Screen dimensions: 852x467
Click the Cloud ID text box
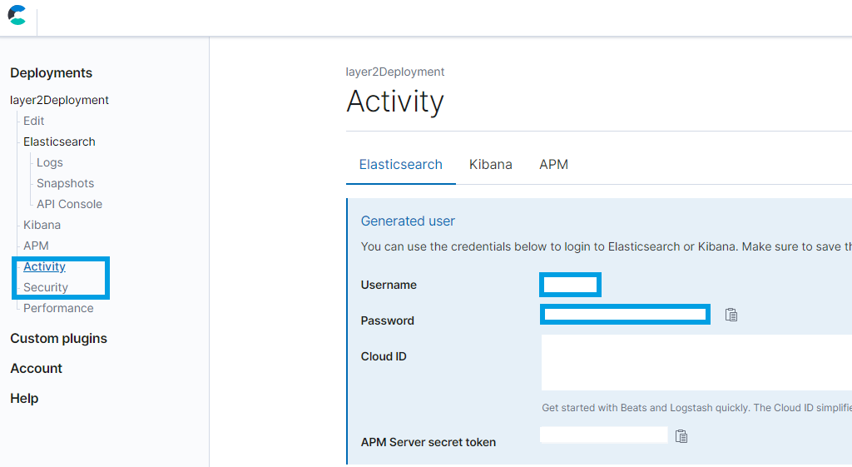click(696, 362)
